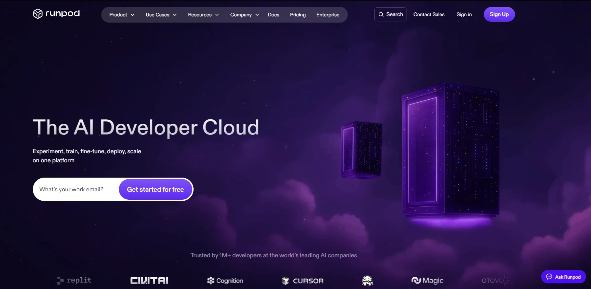Open the Product menu
This screenshot has height=289, width=591.
click(122, 15)
